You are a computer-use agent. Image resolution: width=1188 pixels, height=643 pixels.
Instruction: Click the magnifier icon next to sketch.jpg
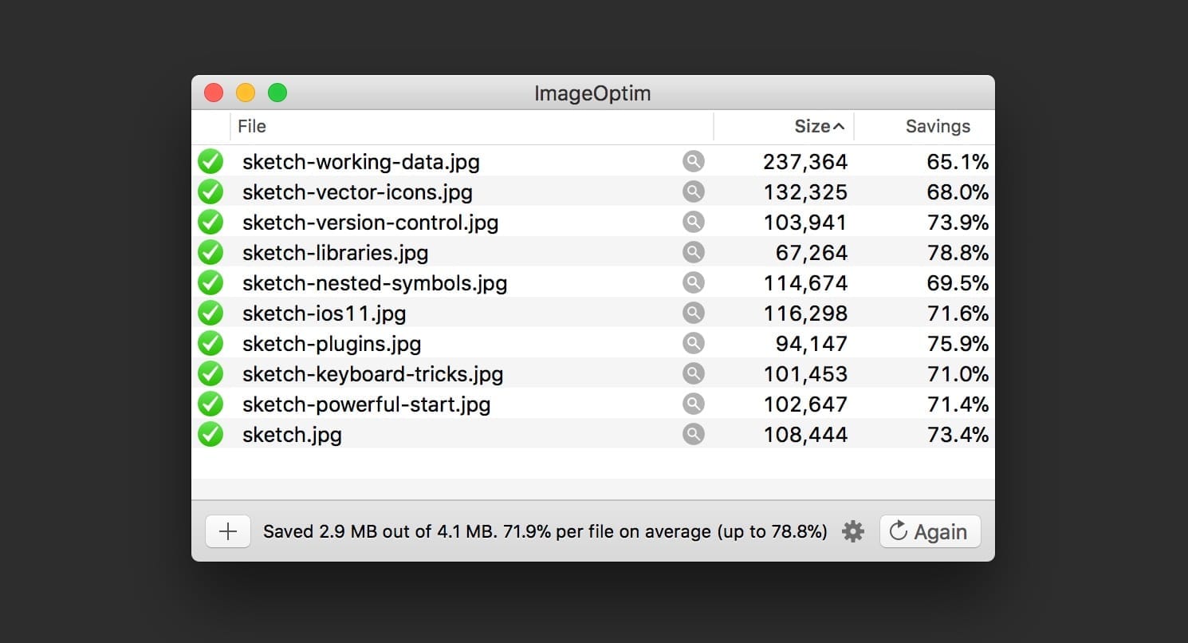click(x=693, y=433)
